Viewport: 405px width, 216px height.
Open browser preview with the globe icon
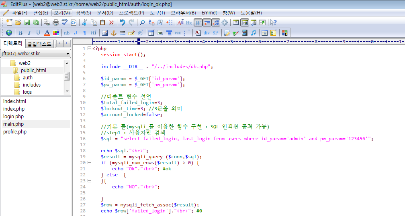(x=9, y=33)
